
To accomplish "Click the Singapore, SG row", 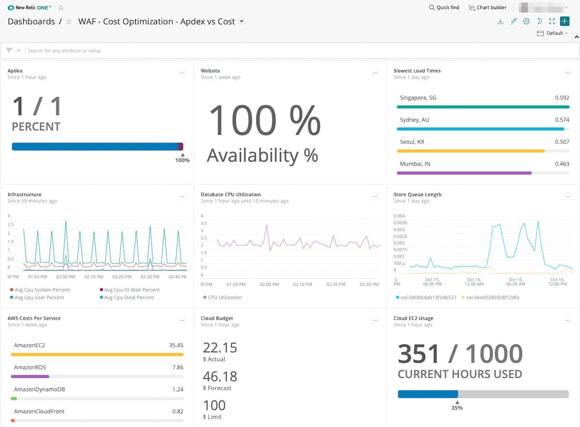I will click(x=483, y=102).
